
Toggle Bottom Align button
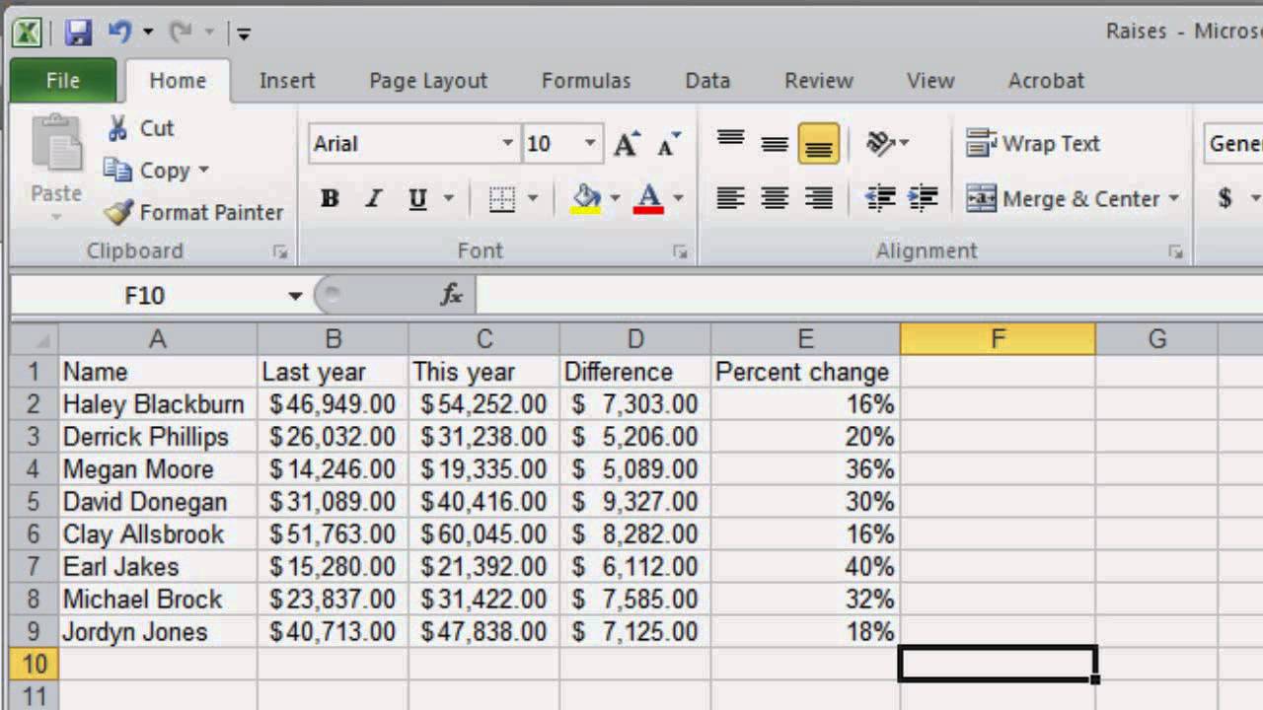tap(818, 144)
